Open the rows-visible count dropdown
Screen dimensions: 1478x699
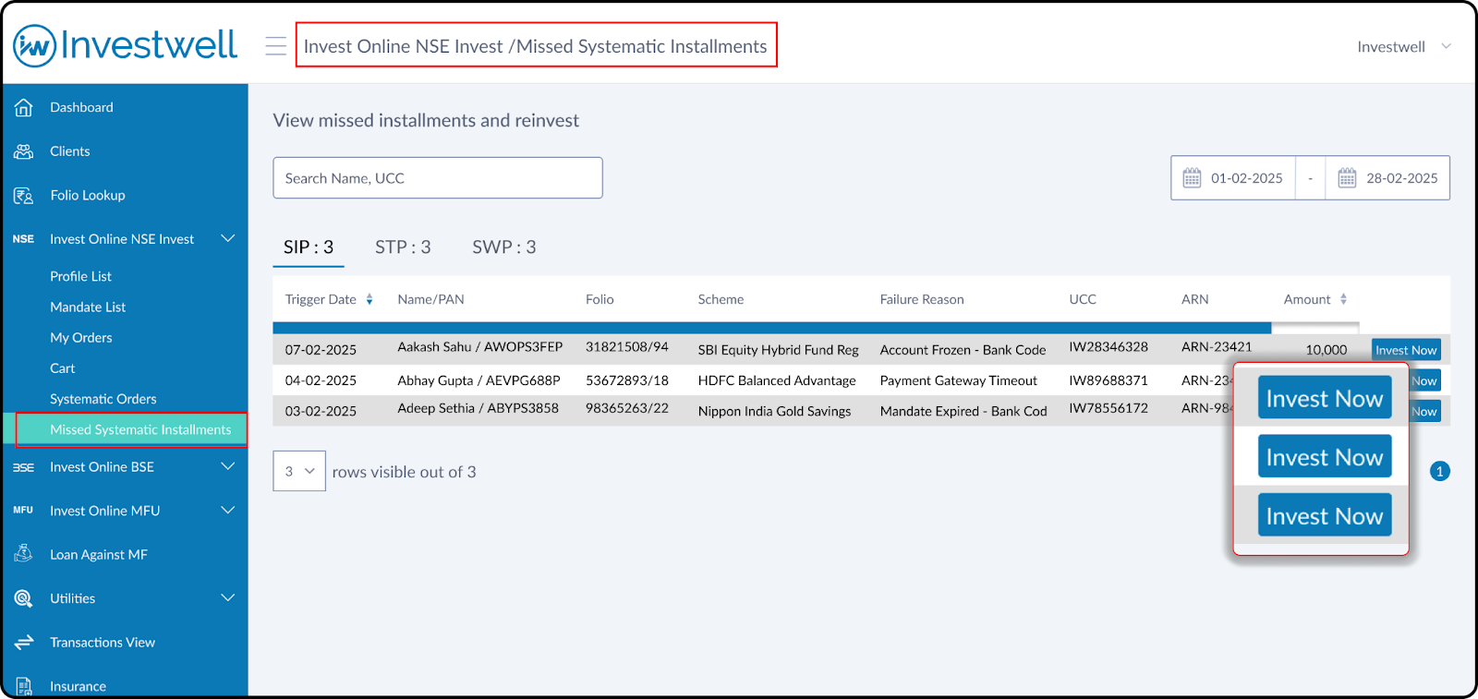(x=299, y=471)
